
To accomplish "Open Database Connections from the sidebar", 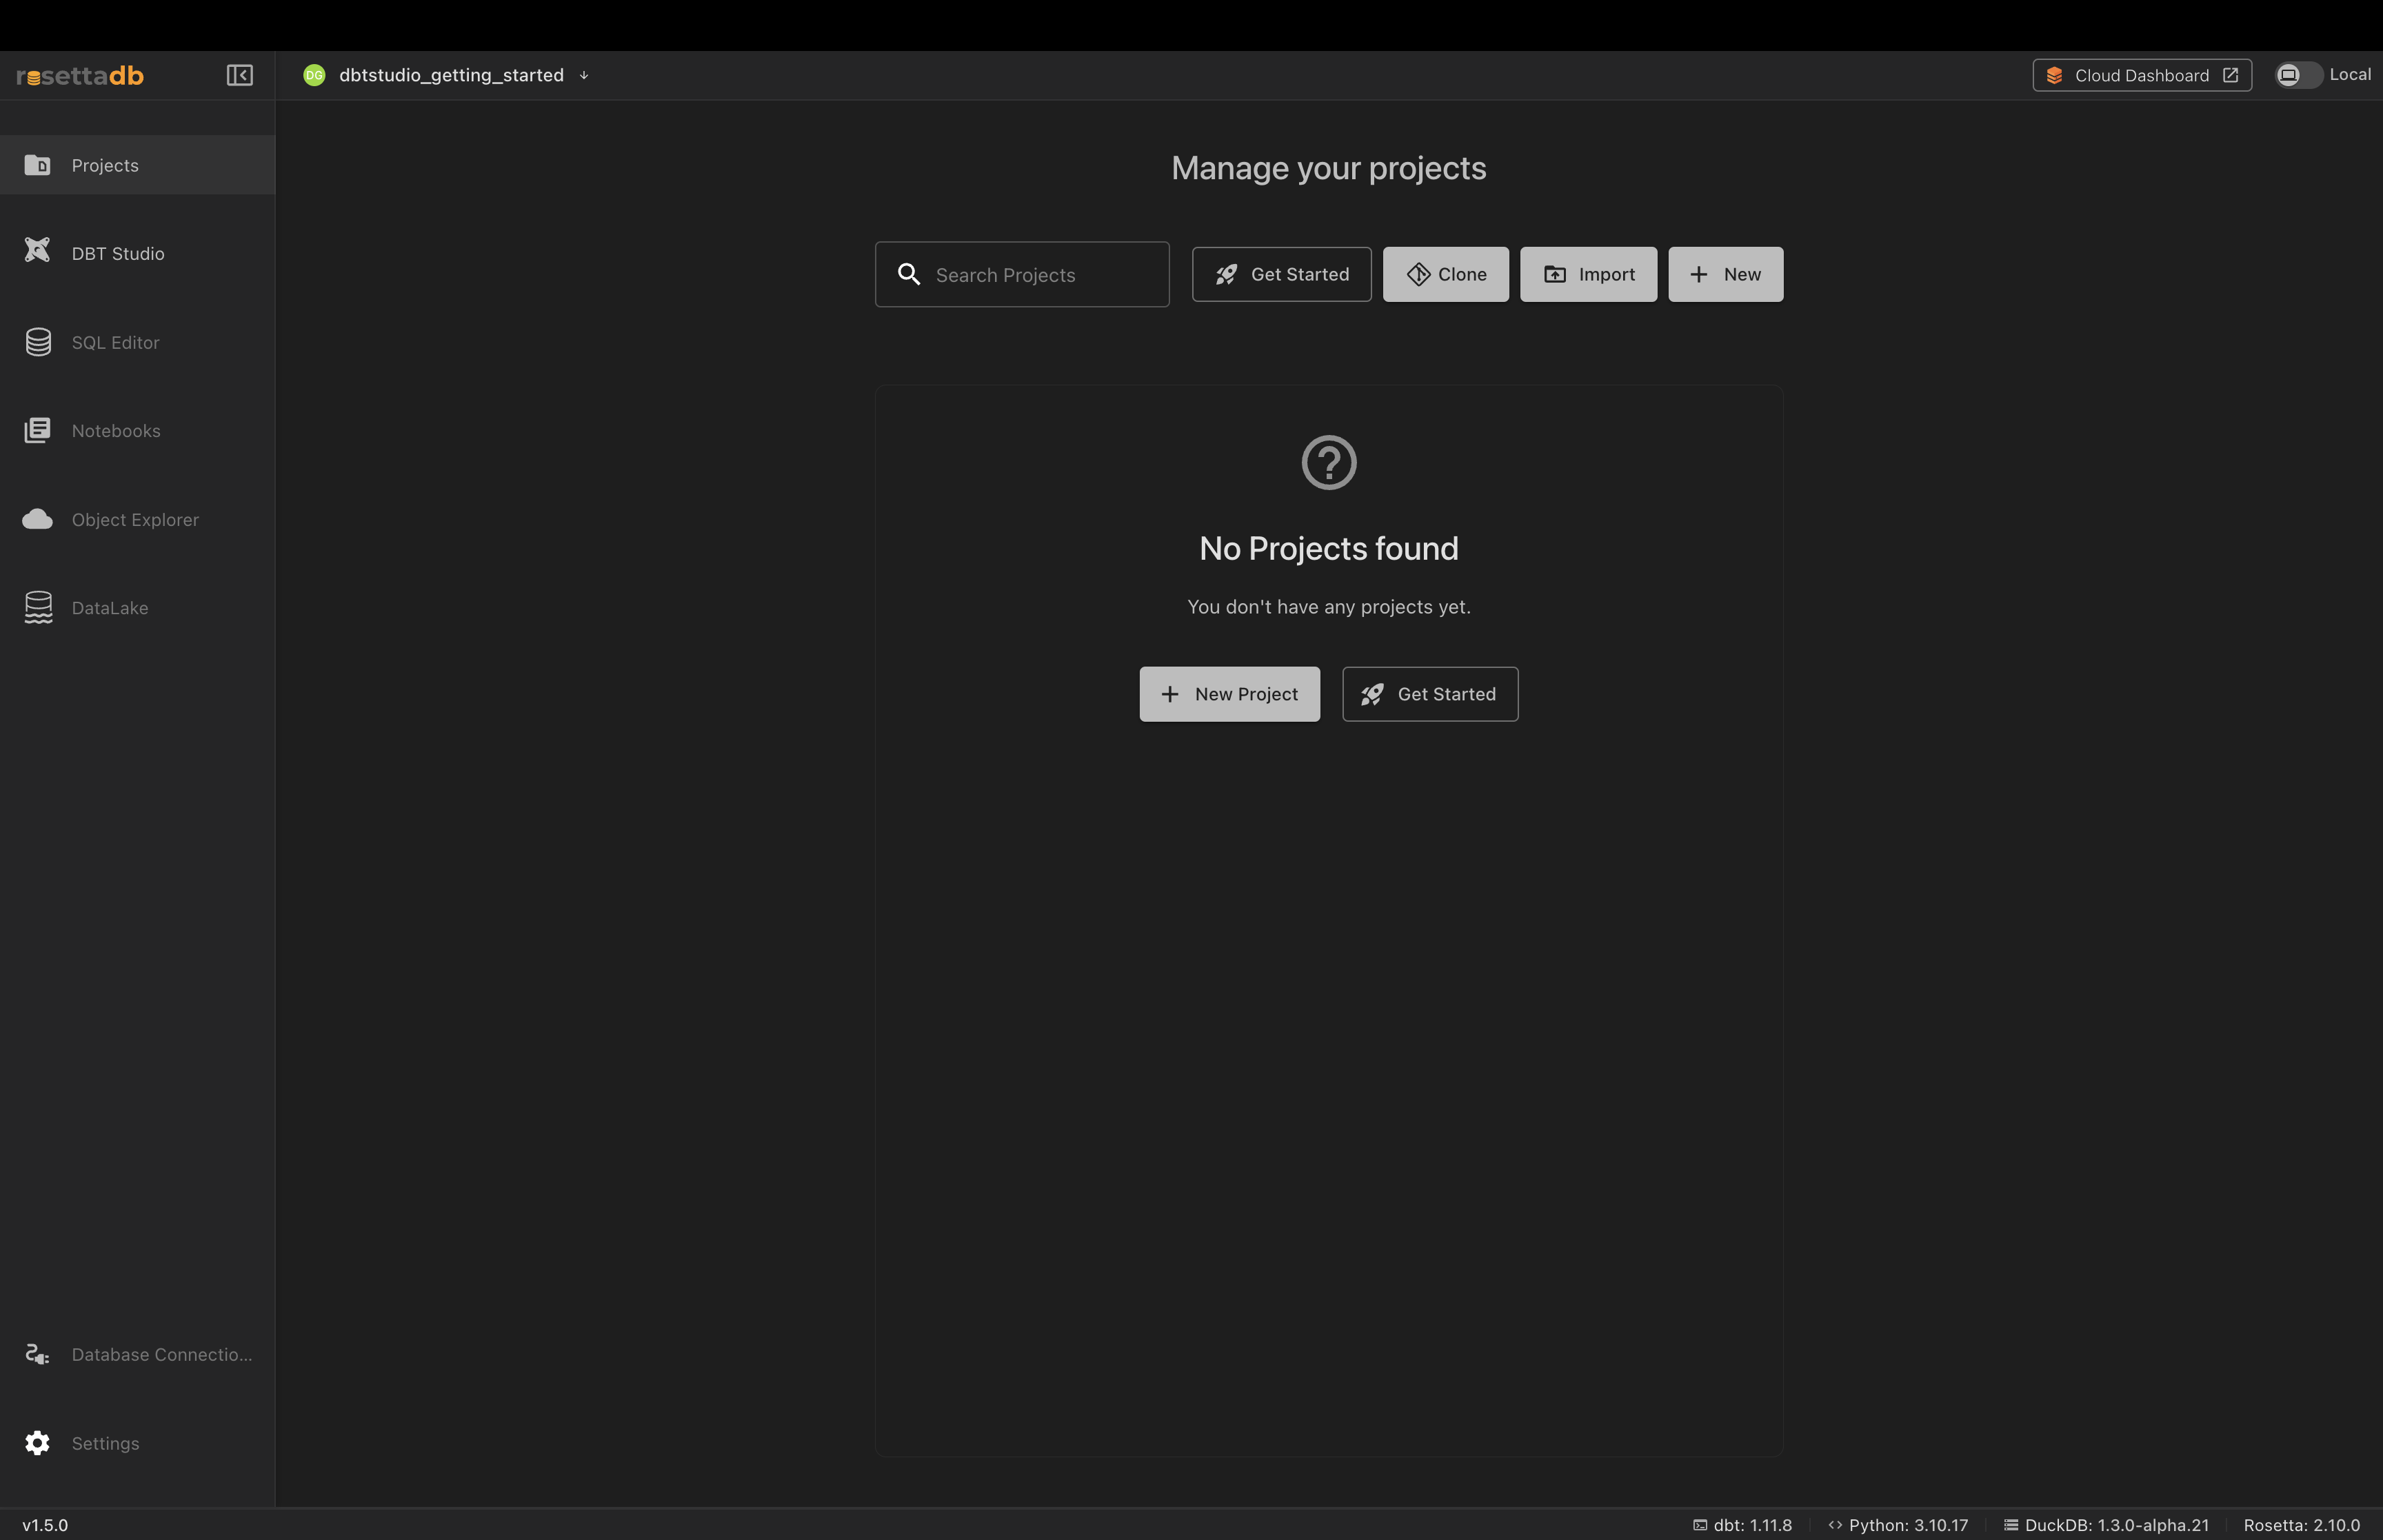I will click(137, 1354).
